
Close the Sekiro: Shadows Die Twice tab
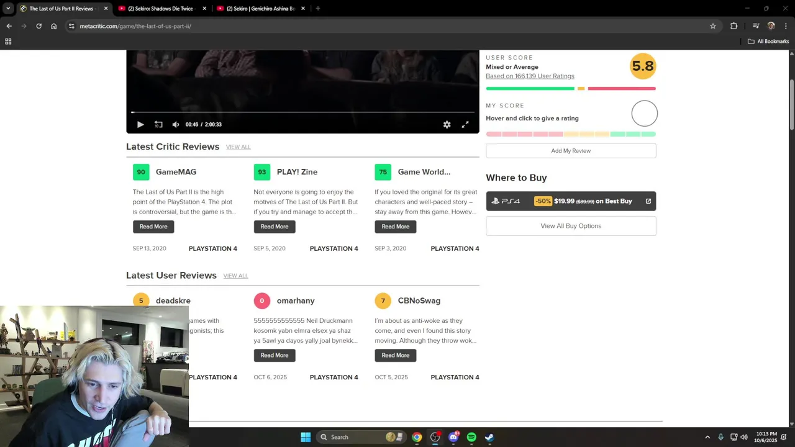click(204, 9)
